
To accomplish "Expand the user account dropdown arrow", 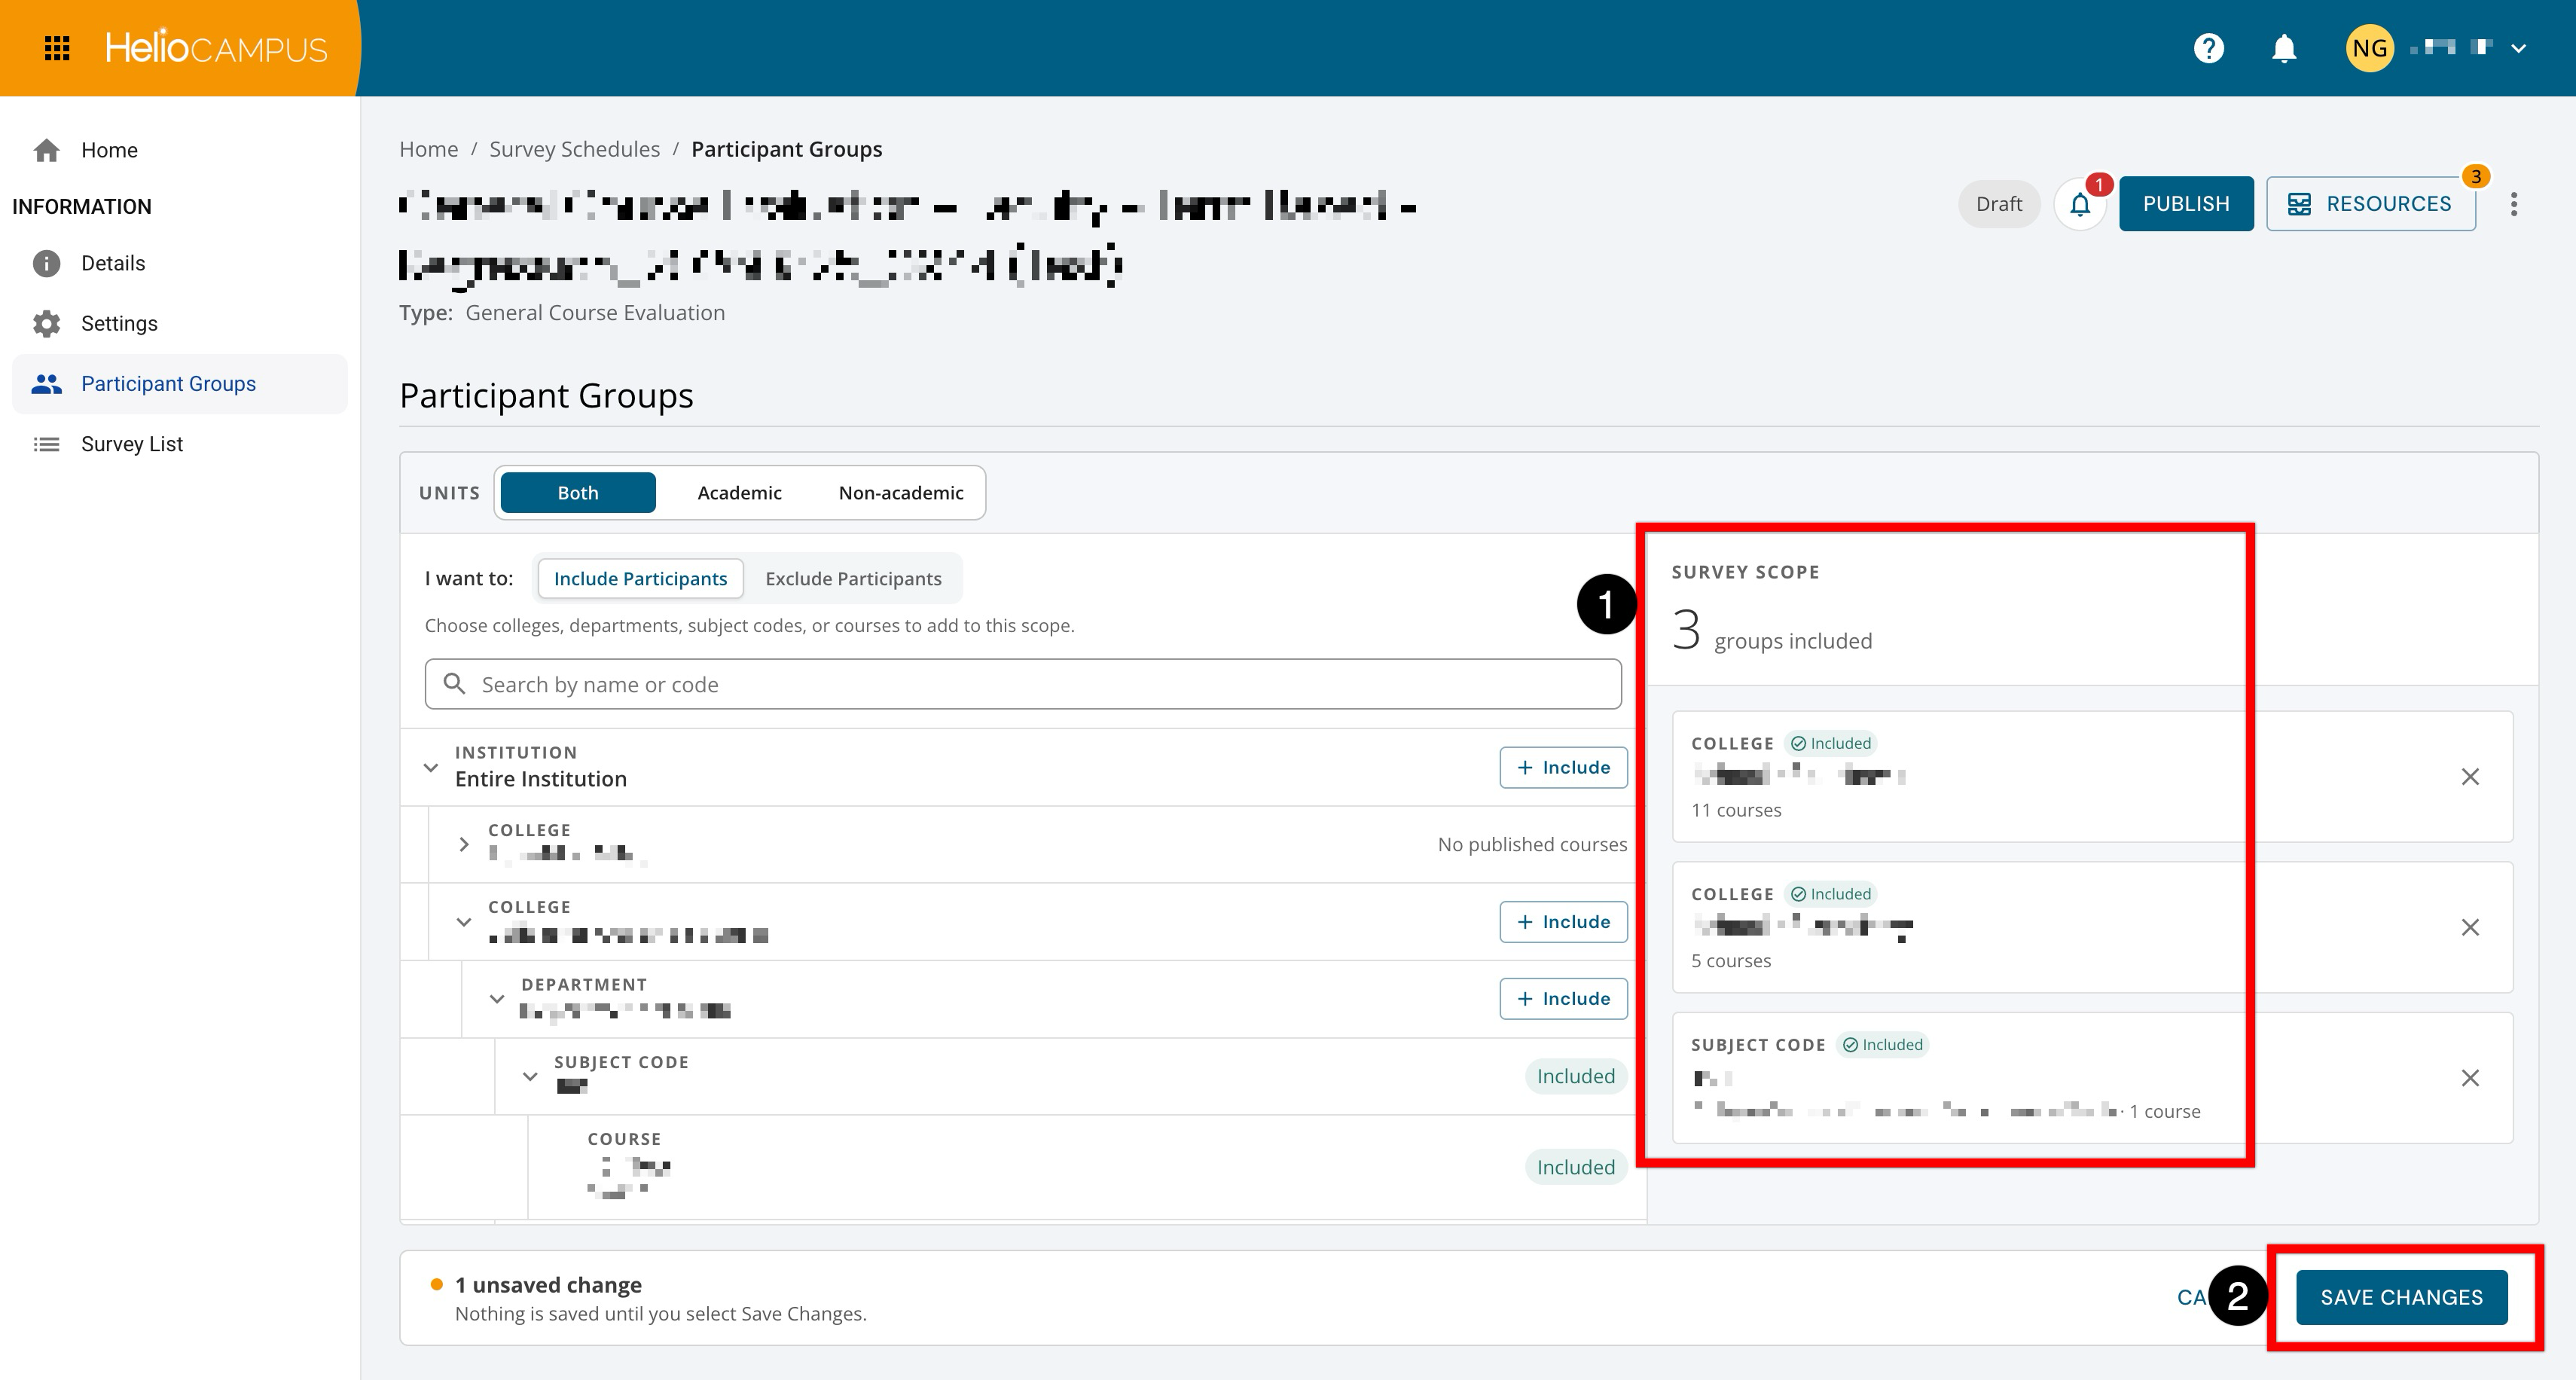I will [2519, 48].
